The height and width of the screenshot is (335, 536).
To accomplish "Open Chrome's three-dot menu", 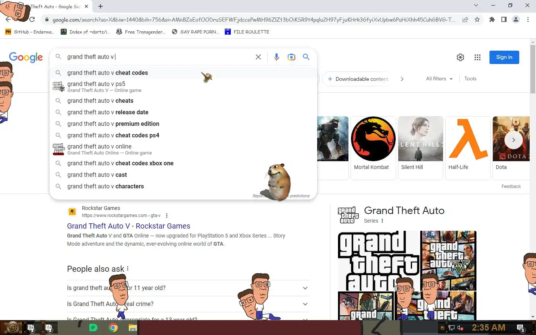I will (x=528, y=19).
